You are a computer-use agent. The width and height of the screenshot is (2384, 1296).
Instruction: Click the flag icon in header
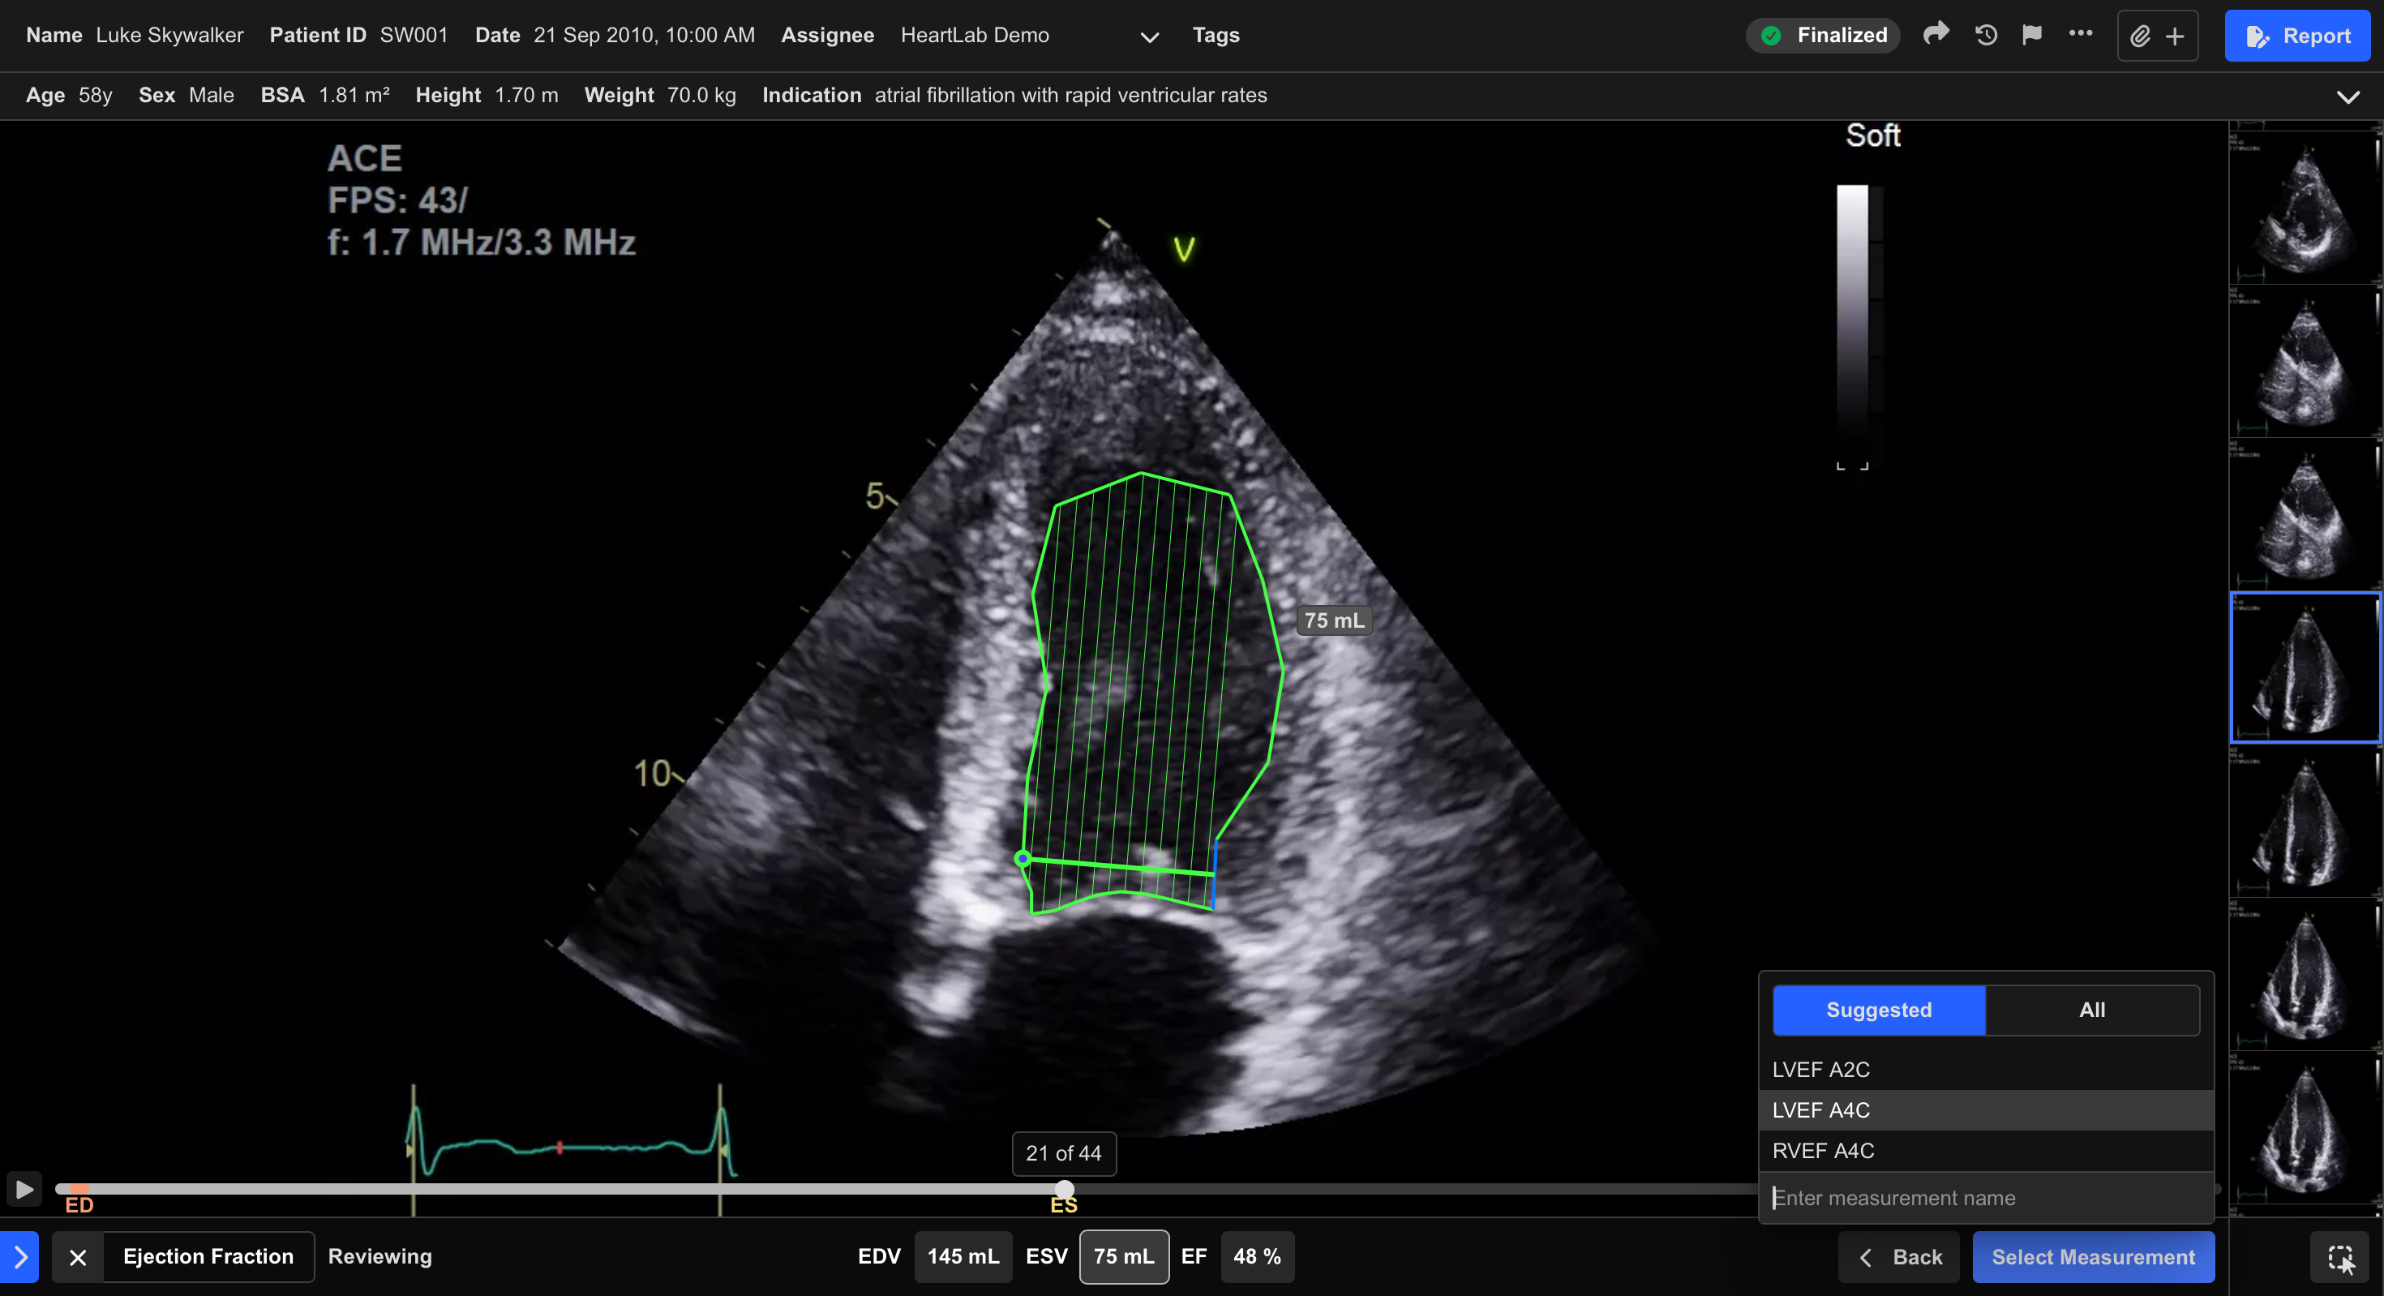[x=2032, y=35]
